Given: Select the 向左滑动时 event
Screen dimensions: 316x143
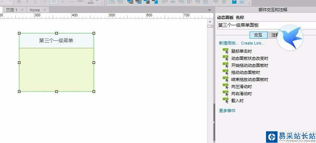Looking at the screenshot, I should (x=241, y=87).
